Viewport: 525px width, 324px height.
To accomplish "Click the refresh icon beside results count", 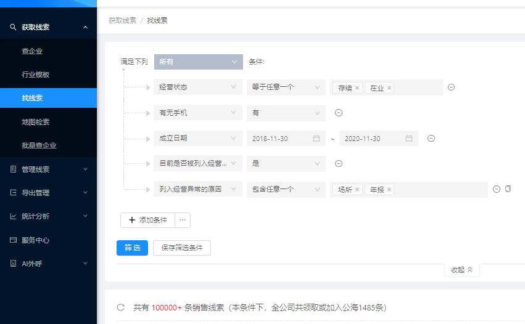I will click(121, 307).
